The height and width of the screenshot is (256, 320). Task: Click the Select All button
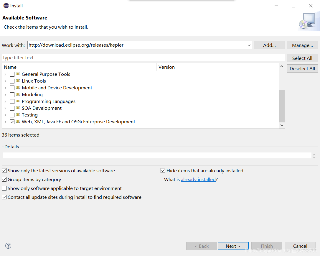coord(302,58)
